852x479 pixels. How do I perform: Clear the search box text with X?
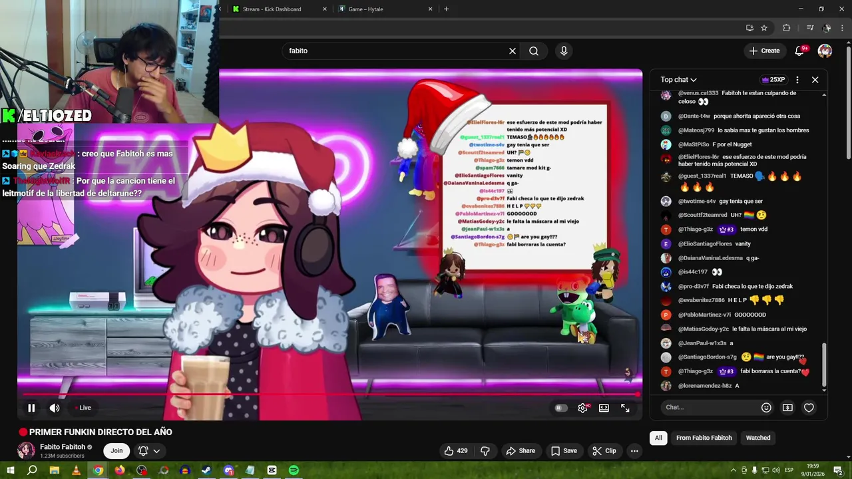pos(513,51)
